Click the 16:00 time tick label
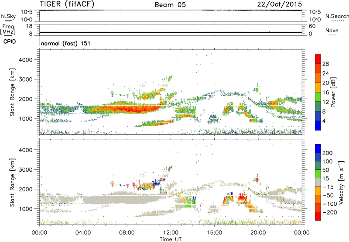Image resolution: width=349 pixels, height=242 pixels. pyautogui.click(x=214, y=233)
